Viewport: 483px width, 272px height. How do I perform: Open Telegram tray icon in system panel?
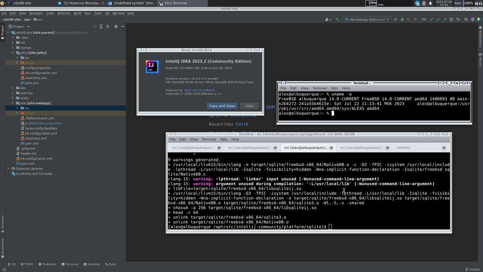click(x=417, y=3)
